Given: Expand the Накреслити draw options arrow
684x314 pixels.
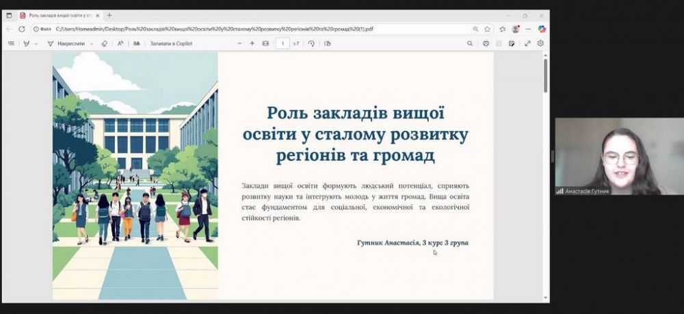Looking at the screenshot, I should [90, 43].
